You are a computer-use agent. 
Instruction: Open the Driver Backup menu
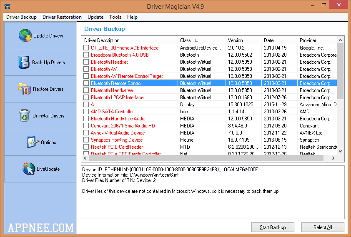pos(21,17)
